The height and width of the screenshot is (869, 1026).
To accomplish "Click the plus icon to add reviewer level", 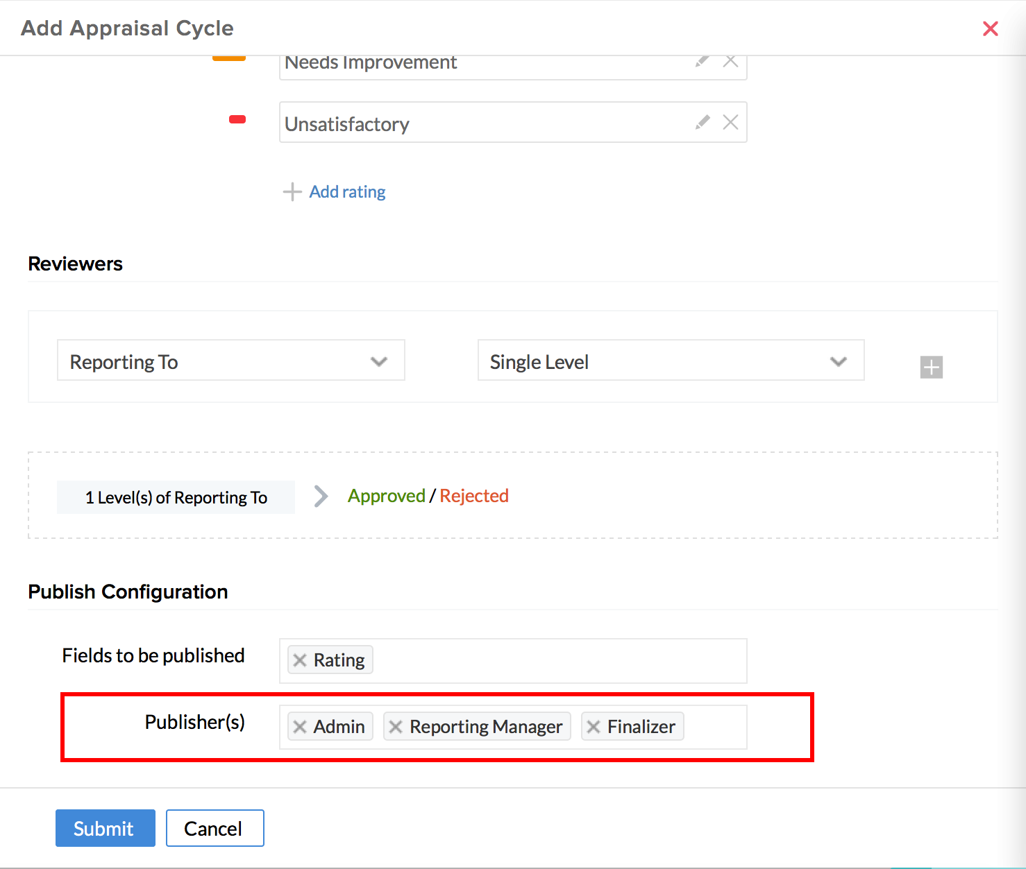I will pyautogui.click(x=931, y=367).
